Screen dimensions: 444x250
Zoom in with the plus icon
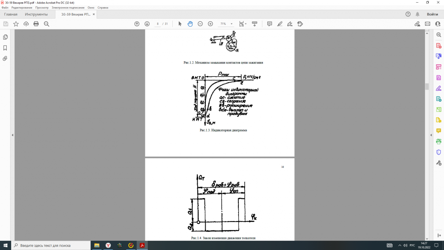(x=210, y=24)
